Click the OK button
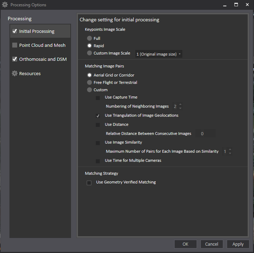Viewport: 254px width, 253px height. point(185,244)
